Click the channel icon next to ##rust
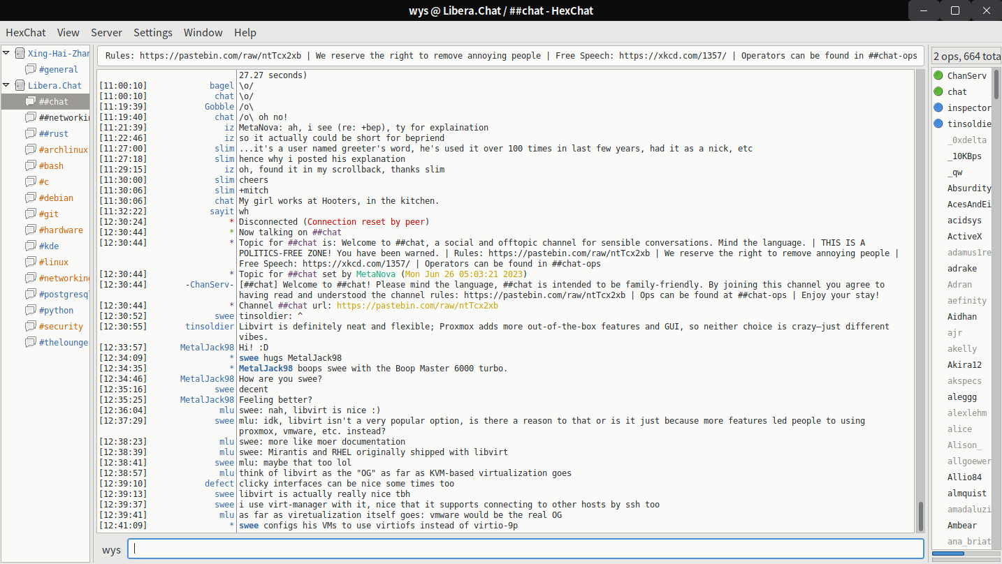The height and width of the screenshot is (564, 1002). 31,133
